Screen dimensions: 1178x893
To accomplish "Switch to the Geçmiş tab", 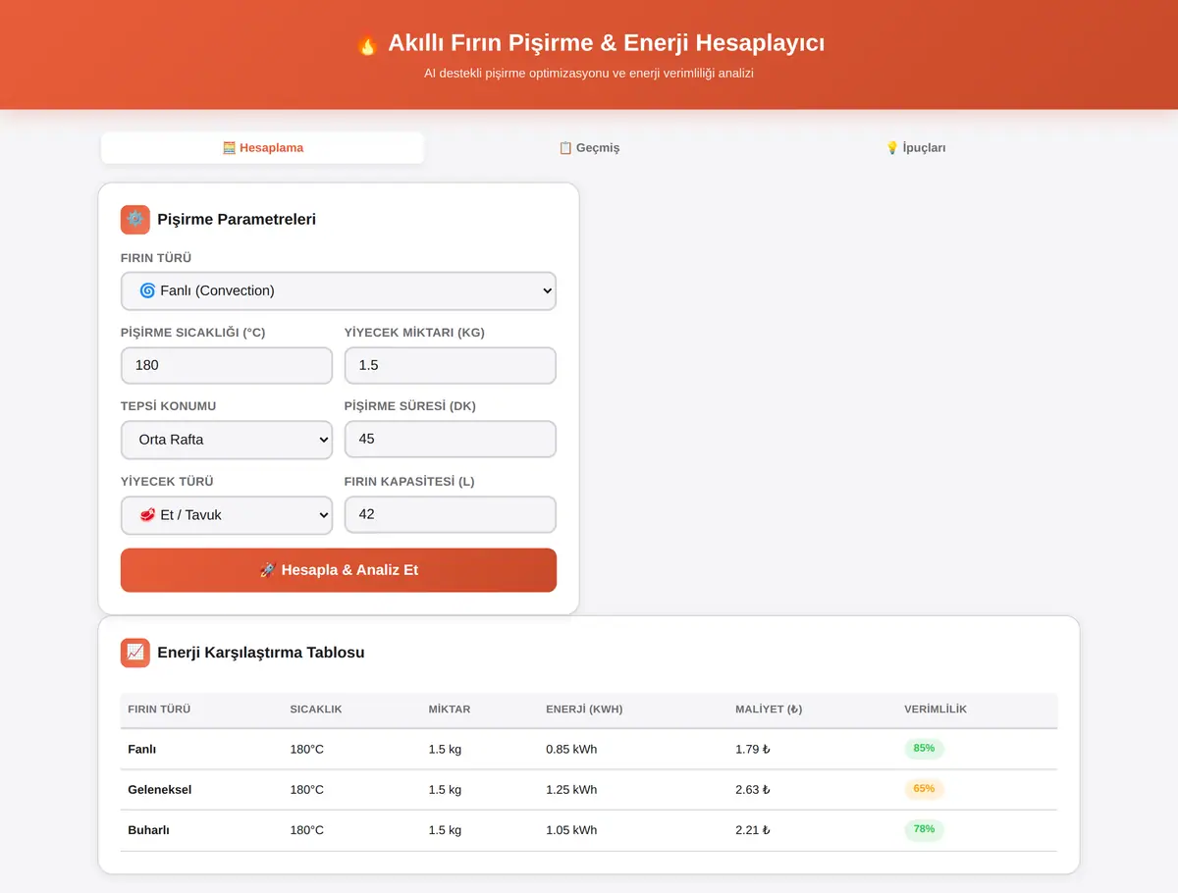I will 589,148.
